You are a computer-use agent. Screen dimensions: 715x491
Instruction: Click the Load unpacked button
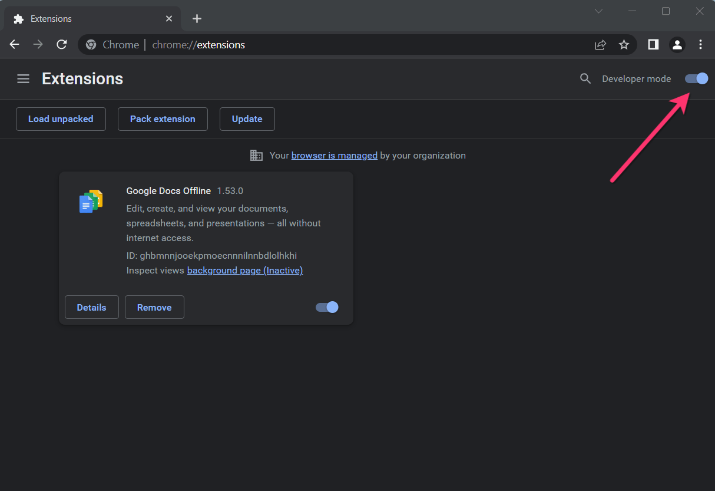(61, 118)
